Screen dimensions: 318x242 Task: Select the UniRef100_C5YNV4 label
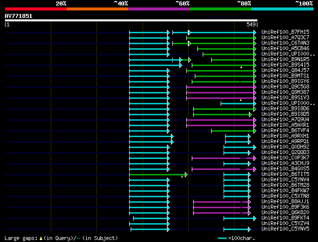285,180
